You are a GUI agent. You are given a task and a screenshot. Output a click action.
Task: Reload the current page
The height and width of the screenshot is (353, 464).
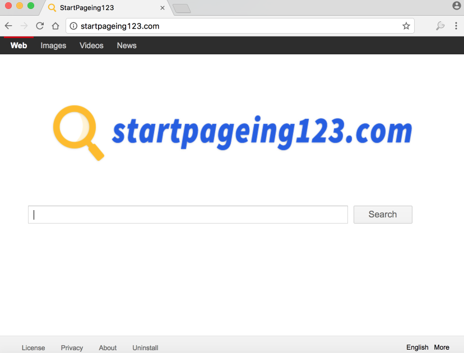coord(40,26)
